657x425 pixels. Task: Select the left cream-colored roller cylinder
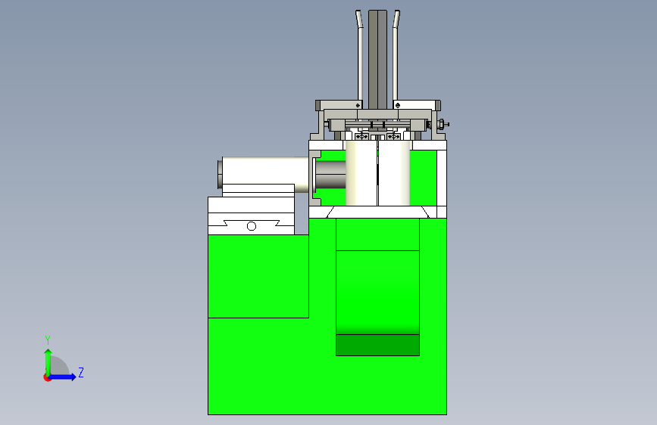click(x=361, y=172)
